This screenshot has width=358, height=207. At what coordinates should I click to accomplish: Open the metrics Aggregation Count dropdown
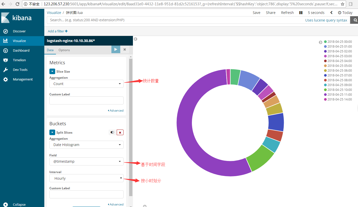pos(86,84)
